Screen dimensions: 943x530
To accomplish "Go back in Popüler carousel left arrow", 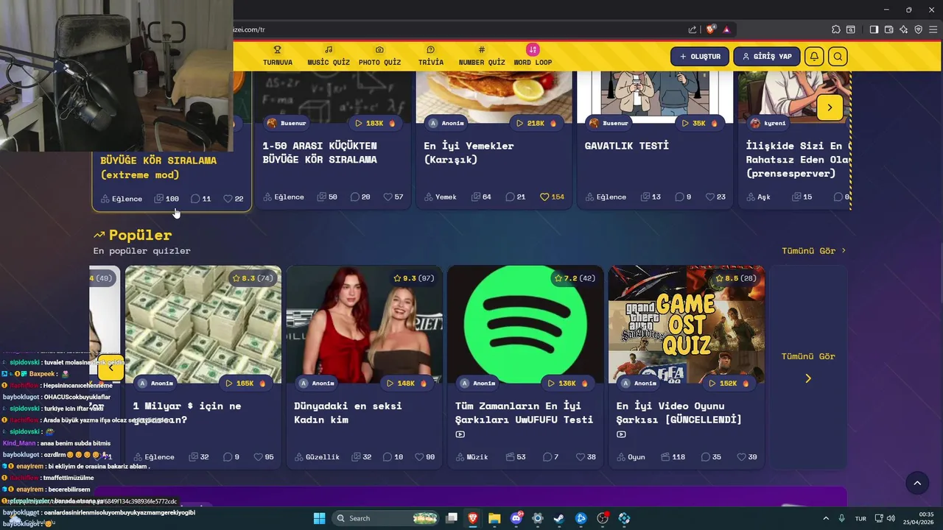I will click(111, 368).
